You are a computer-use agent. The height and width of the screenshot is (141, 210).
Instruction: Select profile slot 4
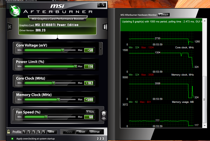click(39, 132)
